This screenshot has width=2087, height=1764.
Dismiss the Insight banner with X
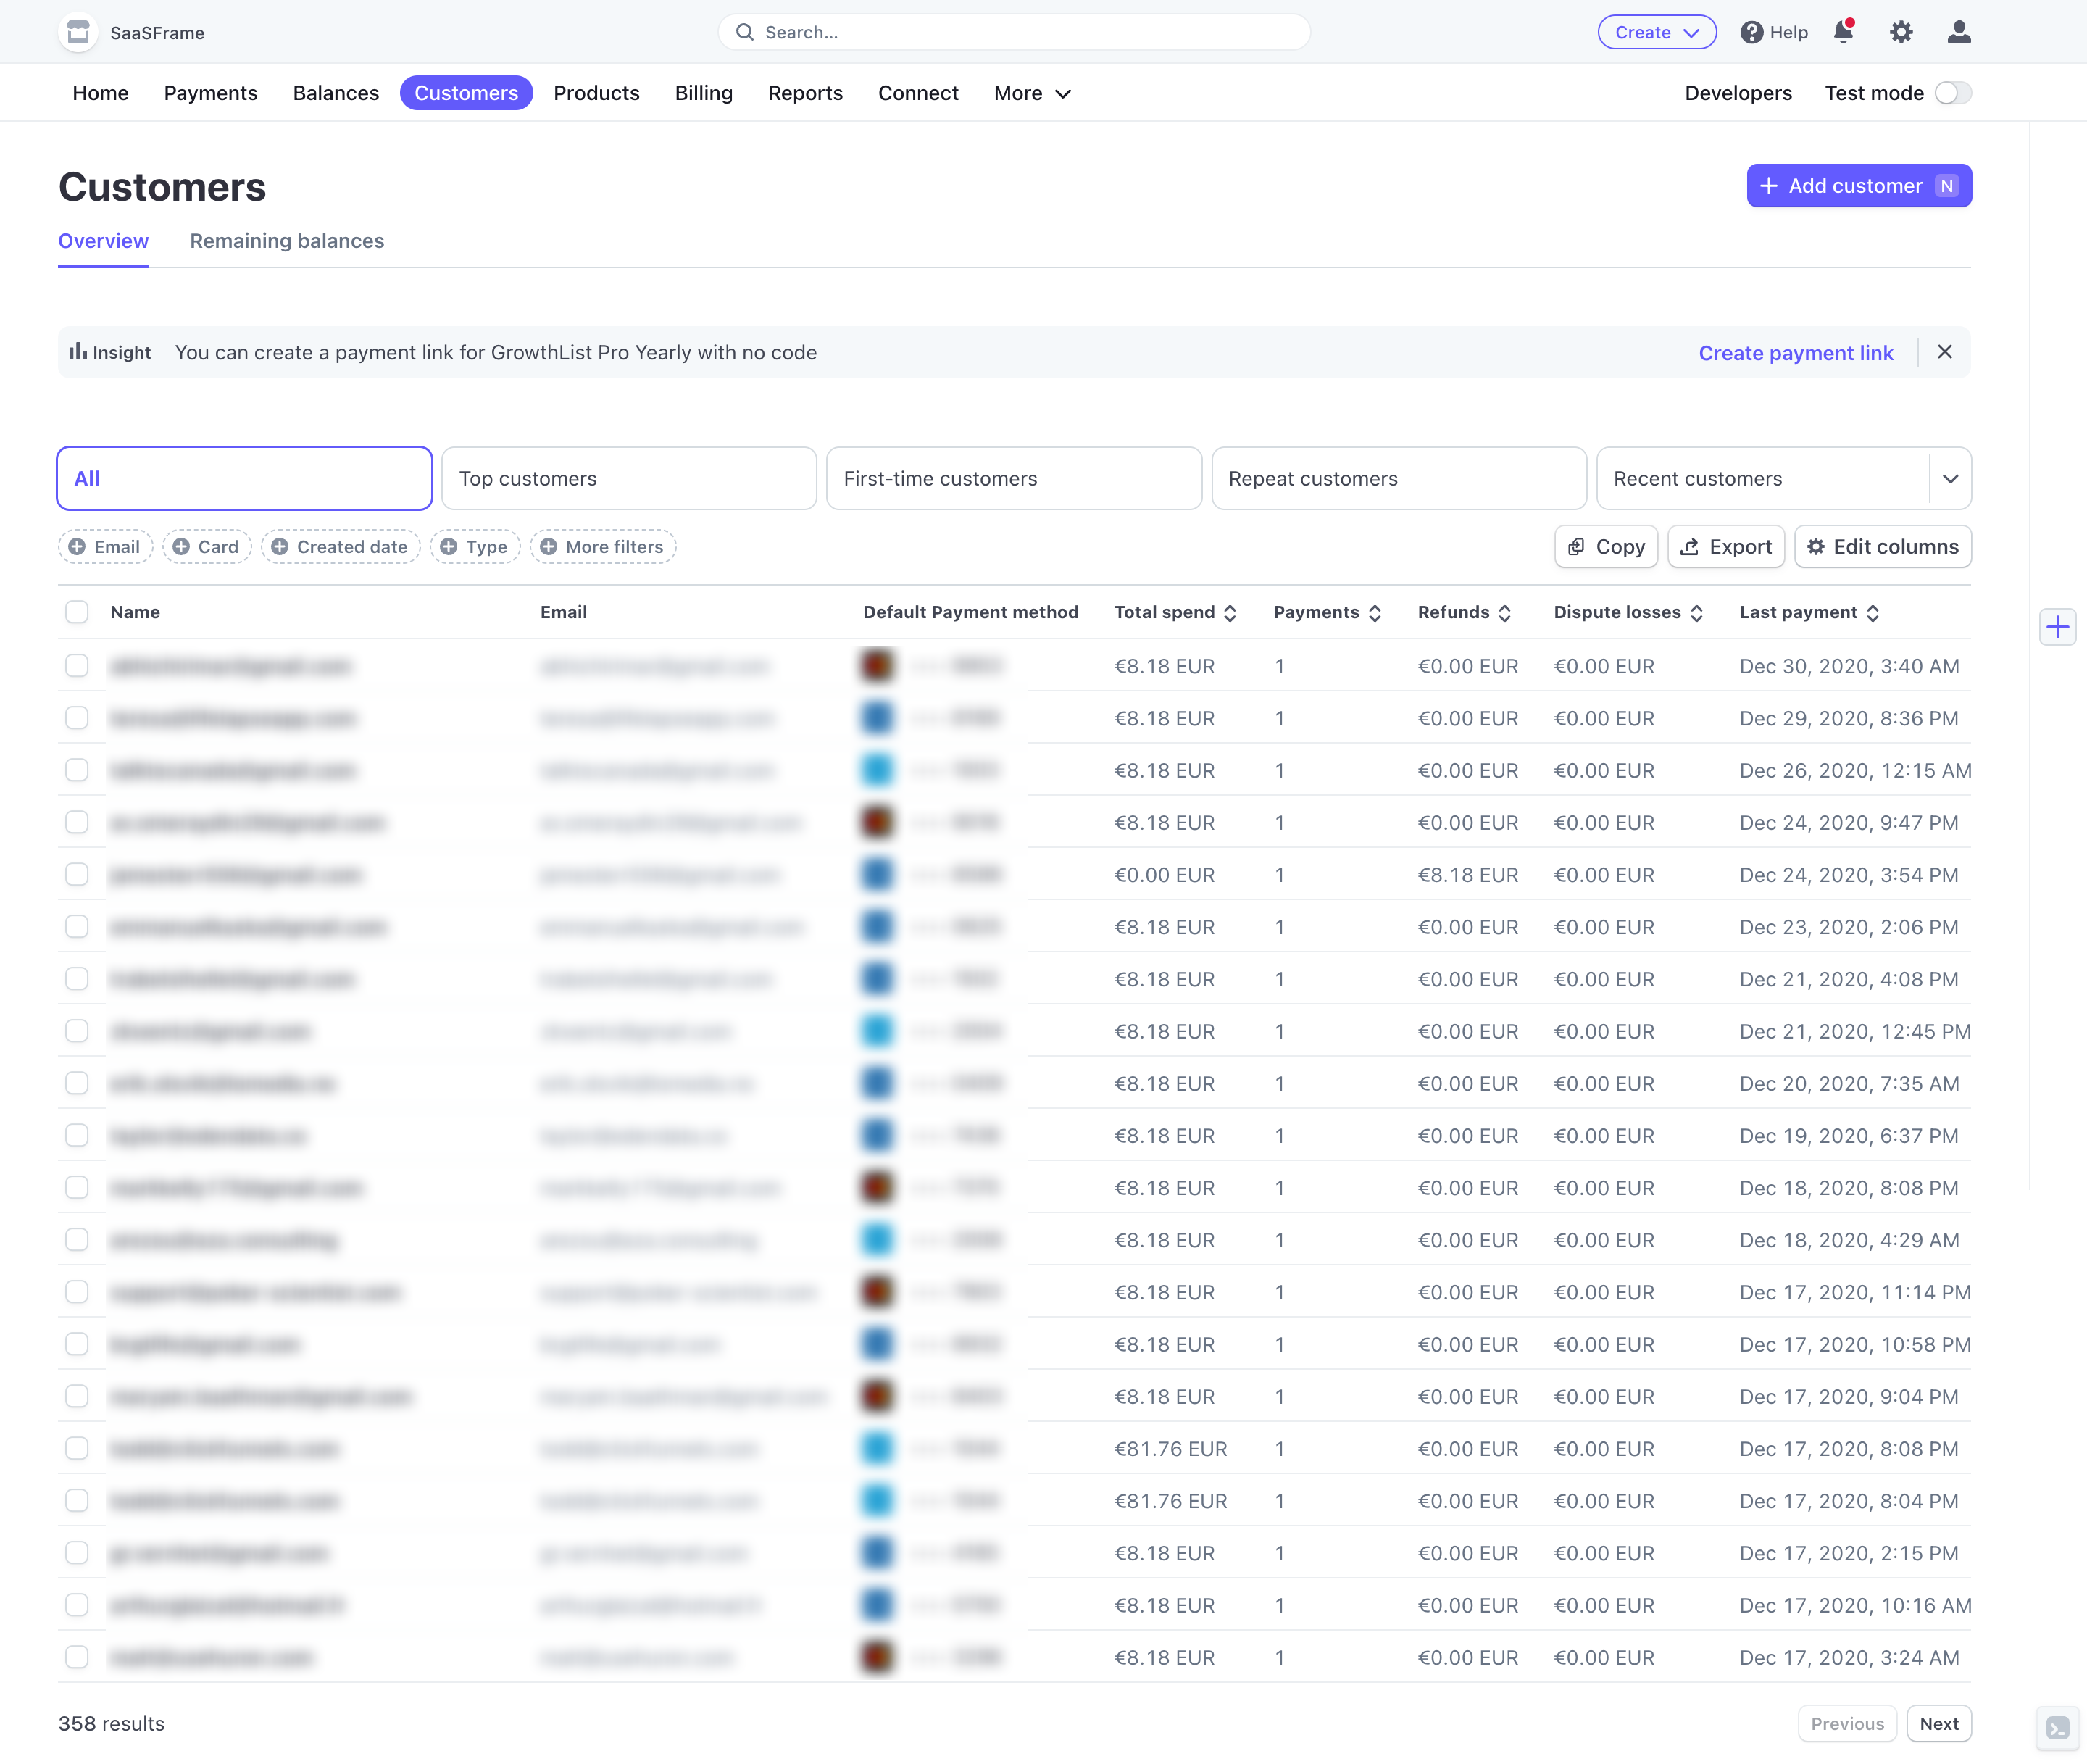1944,352
